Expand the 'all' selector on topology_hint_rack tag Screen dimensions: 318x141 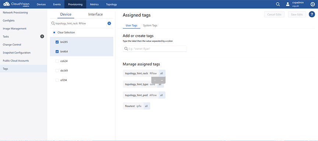(162, 73)
